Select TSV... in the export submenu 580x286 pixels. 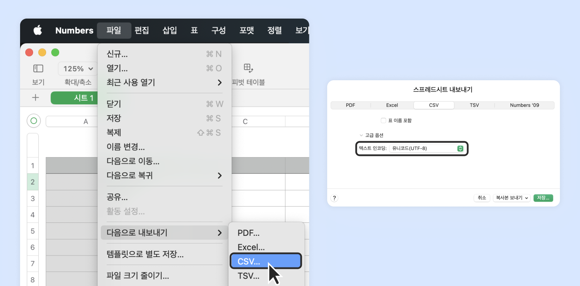[x=266, y=276]
